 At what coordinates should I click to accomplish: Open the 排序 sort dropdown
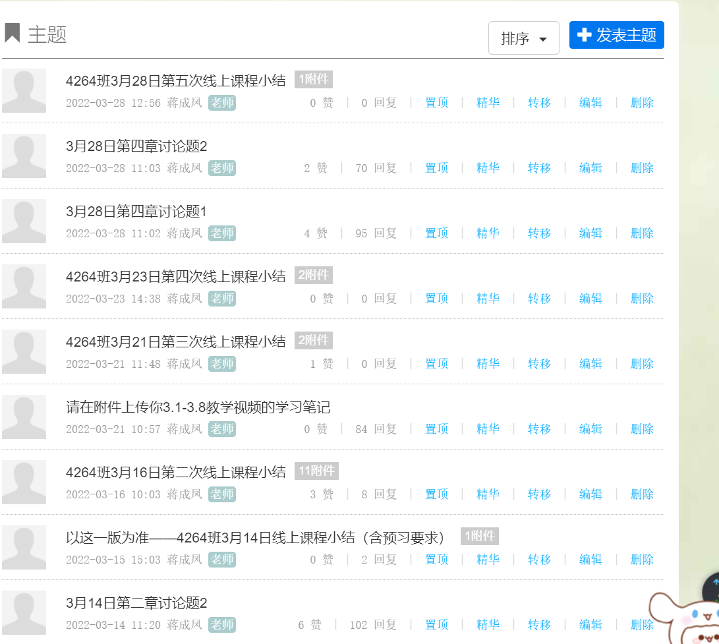pos(523,38)
